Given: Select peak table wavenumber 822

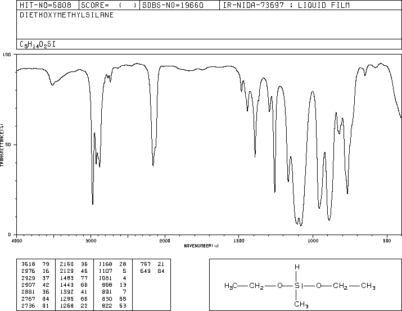Looking at the screenshot, I should tap(107, 305).
